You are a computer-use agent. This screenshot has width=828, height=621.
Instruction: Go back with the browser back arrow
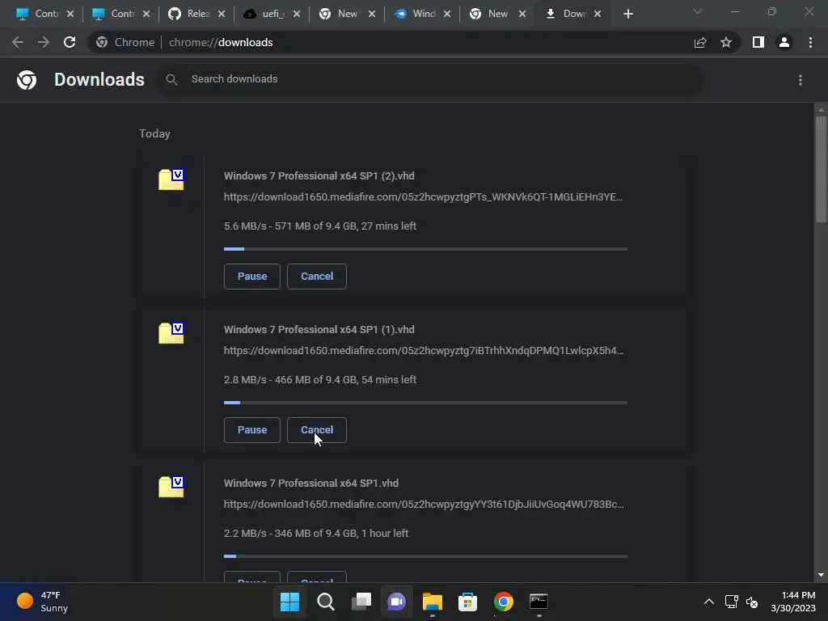coord(18,42)
